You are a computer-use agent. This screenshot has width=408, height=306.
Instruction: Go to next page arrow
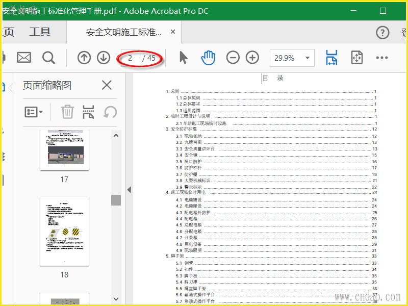104,58
